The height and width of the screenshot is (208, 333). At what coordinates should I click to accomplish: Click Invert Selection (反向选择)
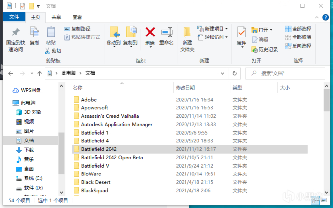(x=298, y=46)
